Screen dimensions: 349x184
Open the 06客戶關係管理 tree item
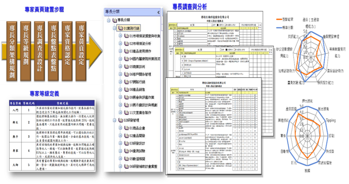(140, 74)
